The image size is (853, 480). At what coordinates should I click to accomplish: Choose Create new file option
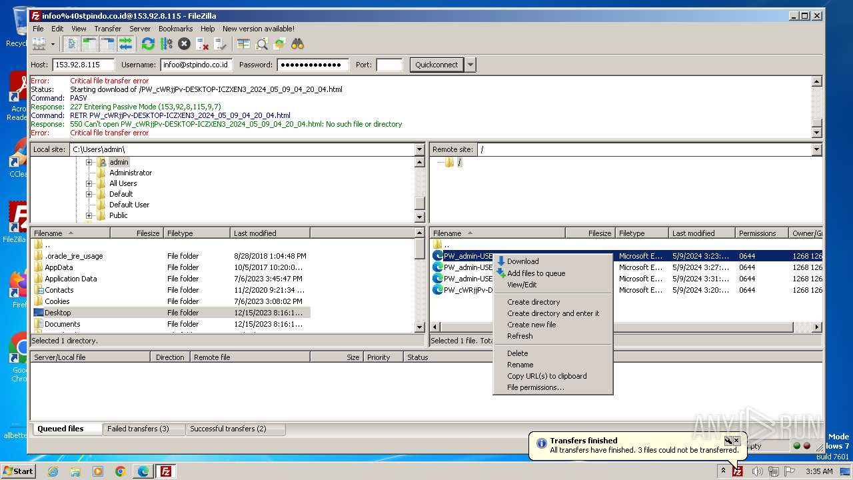pos(552,325)
